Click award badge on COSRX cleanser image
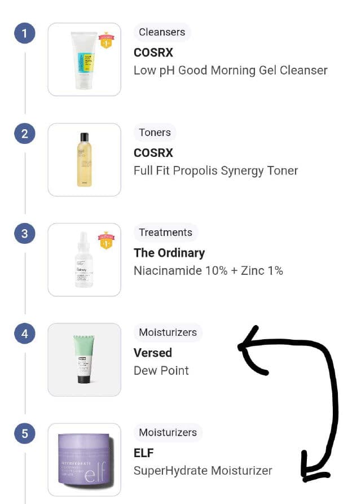 coord(105,41)
